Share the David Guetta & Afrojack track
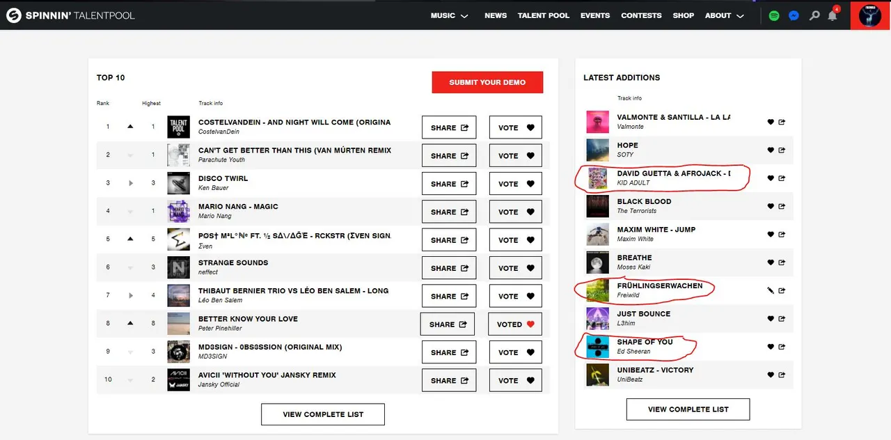Viewport: 891px width, 440px height. (782, 178)
